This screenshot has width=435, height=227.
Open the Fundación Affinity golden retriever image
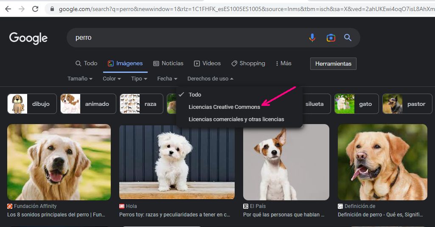tap(59, 162)
